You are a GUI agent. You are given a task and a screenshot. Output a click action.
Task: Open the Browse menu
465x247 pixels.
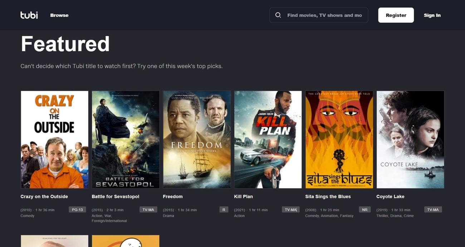point(59,15)
